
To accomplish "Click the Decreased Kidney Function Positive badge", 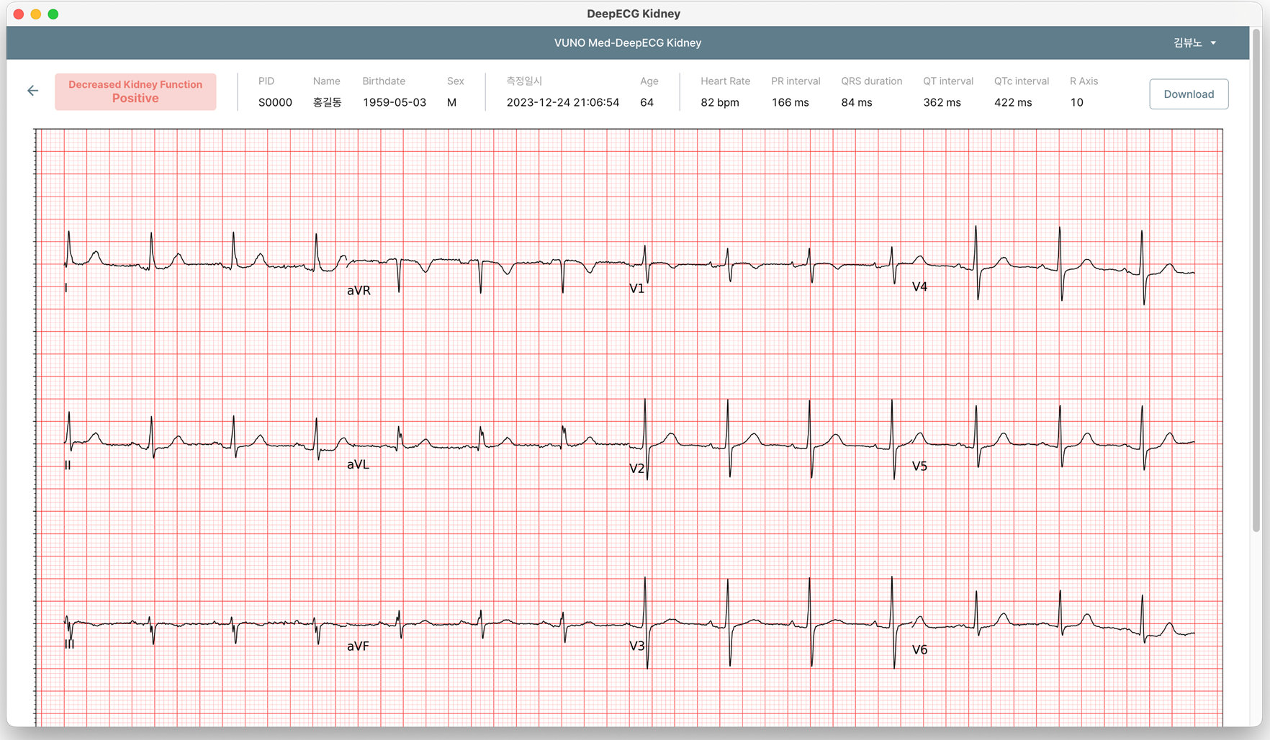I will coord(135,92).
